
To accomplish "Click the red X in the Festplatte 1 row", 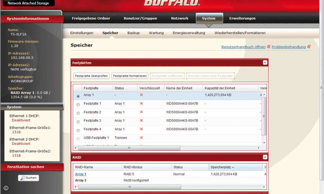I will pos(141,103).
